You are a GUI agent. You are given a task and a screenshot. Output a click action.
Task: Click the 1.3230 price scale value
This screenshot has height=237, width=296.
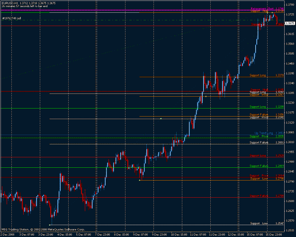[x=290, y=103]
